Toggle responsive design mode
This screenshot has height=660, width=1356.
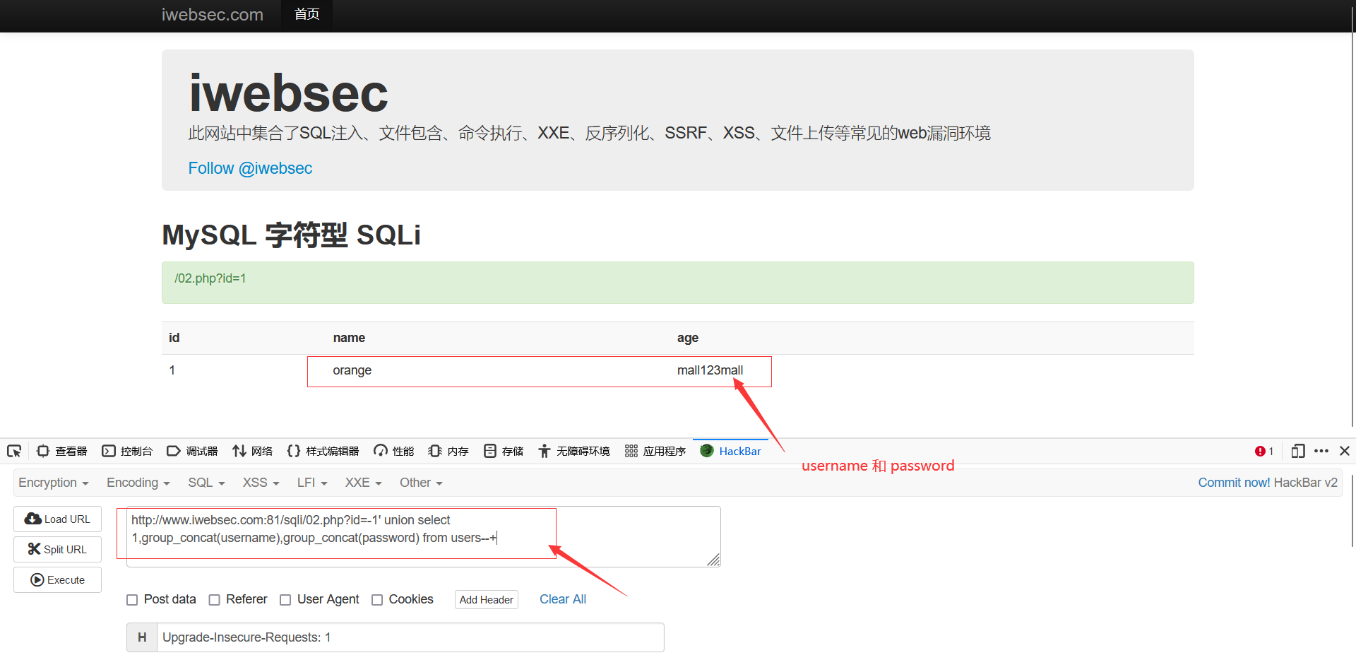click(x=1297, y=451)
